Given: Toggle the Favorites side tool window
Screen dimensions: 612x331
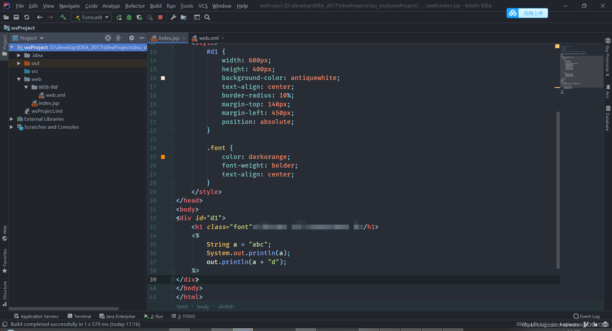Looking at the screenshot, I should 4,261.
